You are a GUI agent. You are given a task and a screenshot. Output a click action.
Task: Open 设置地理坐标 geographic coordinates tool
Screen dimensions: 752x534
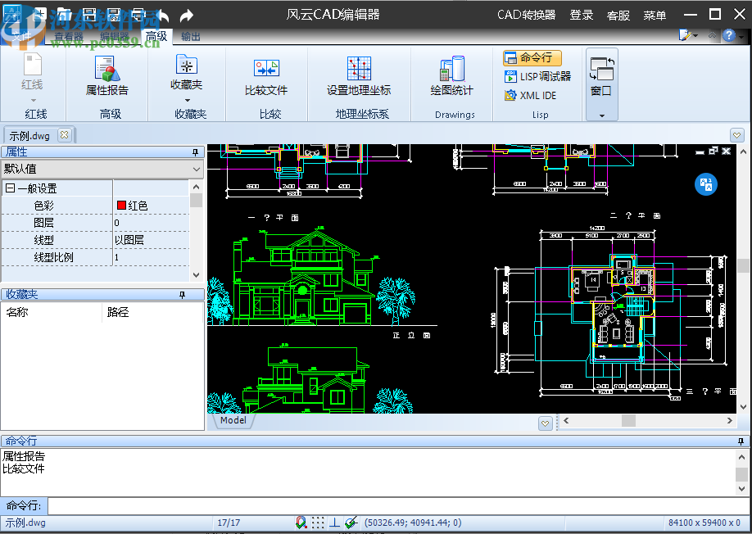tap(359, 76)
